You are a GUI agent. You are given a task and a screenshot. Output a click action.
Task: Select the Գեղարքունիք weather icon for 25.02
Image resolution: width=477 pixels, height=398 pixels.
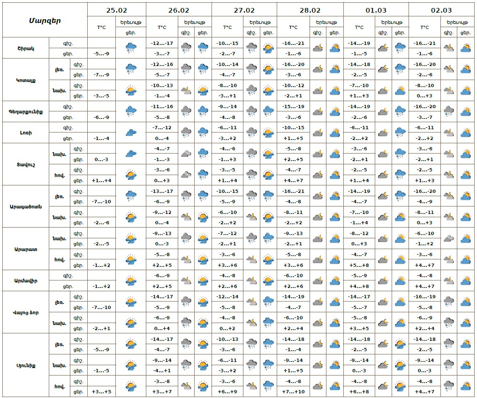(x=131, y=111)
